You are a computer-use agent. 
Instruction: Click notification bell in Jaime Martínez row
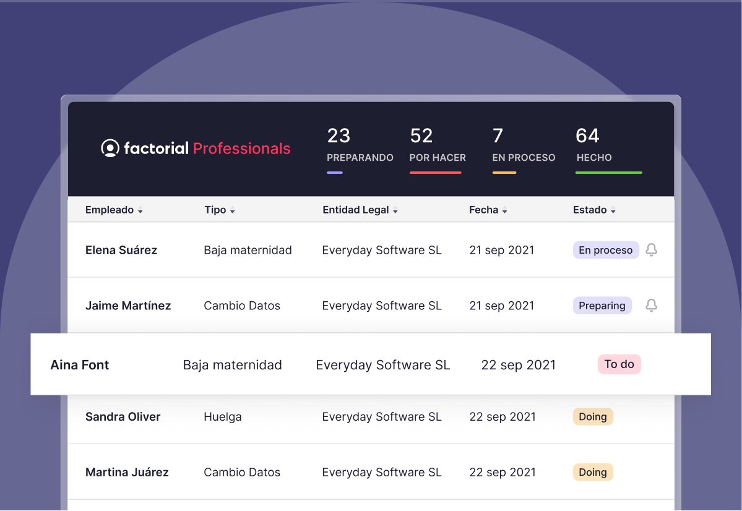point(651,306)
